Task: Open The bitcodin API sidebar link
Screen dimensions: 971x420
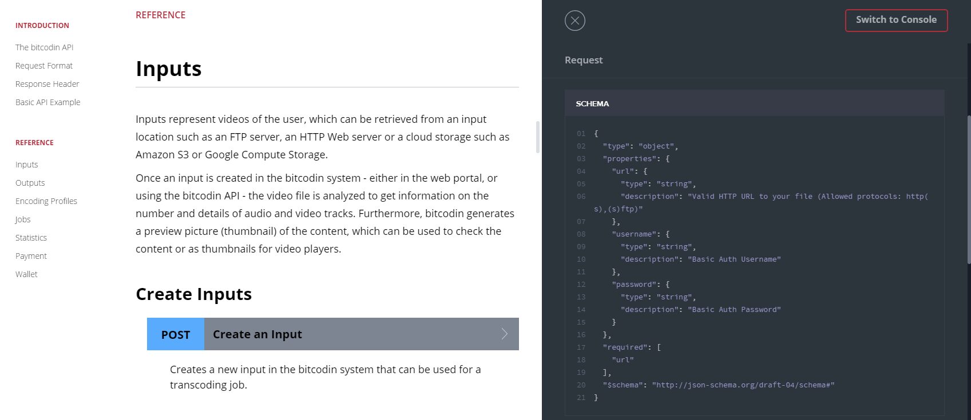Action: (x=45, y=47)
